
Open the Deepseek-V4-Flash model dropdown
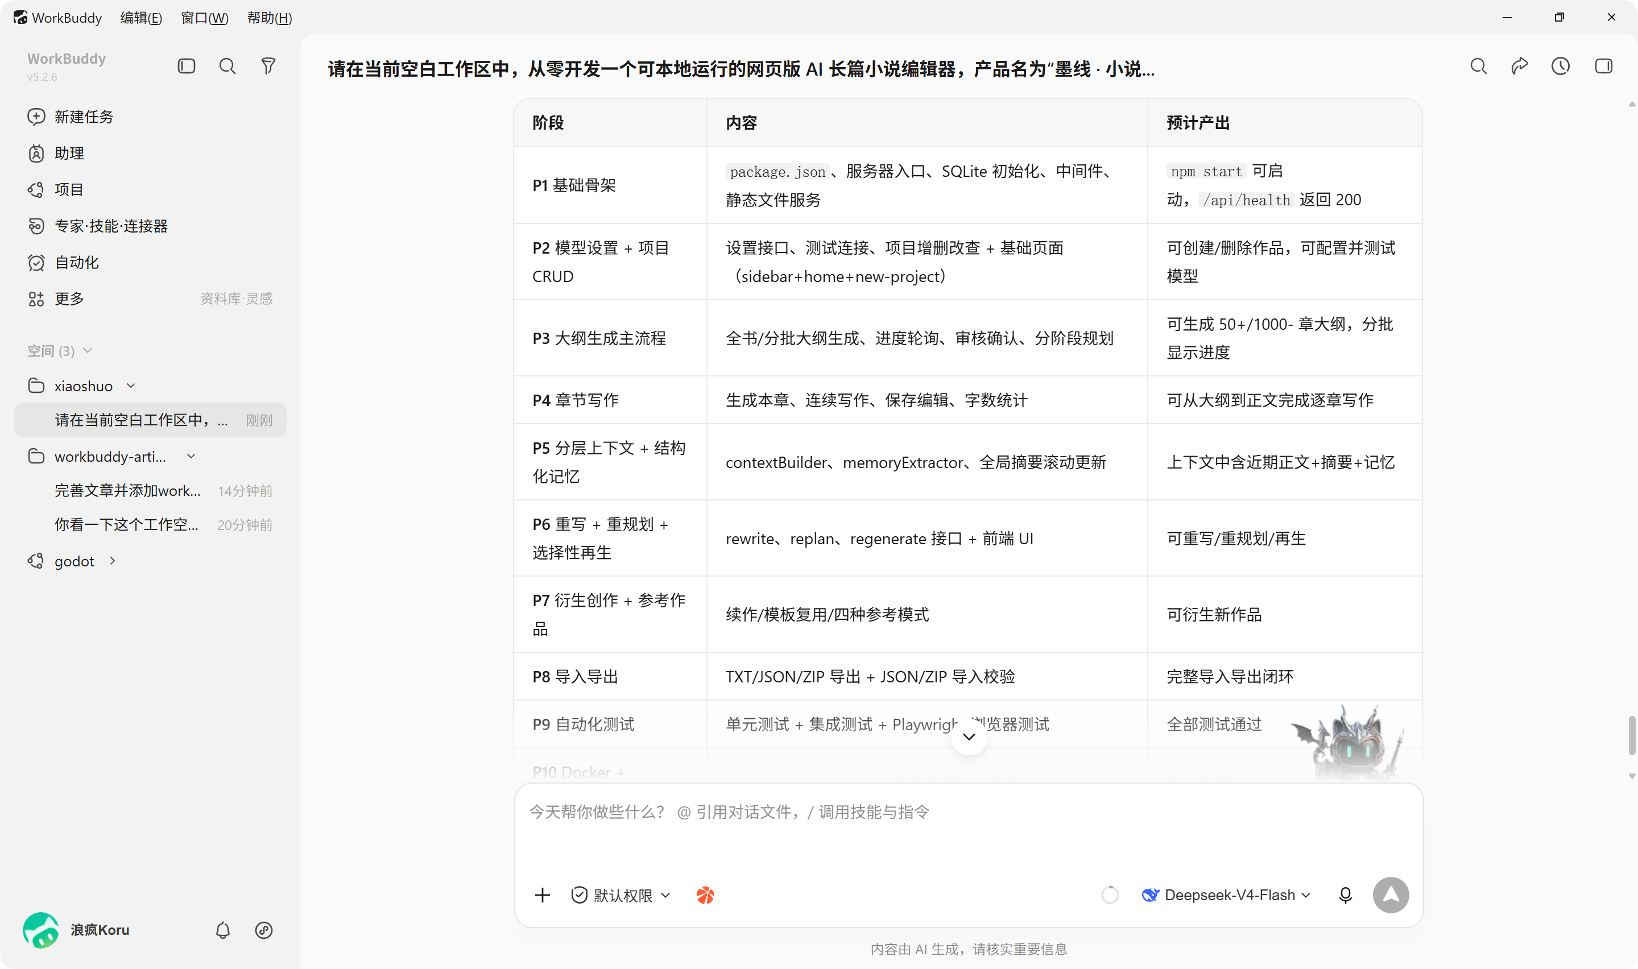click(1227, 895)
